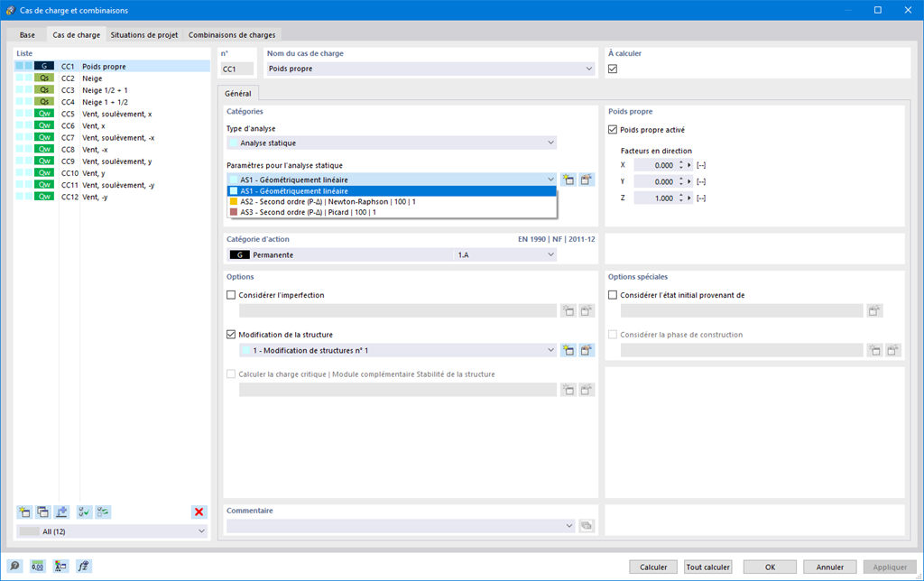
Task: Open Type d'analyse dropdown
Action: (550, 143)
